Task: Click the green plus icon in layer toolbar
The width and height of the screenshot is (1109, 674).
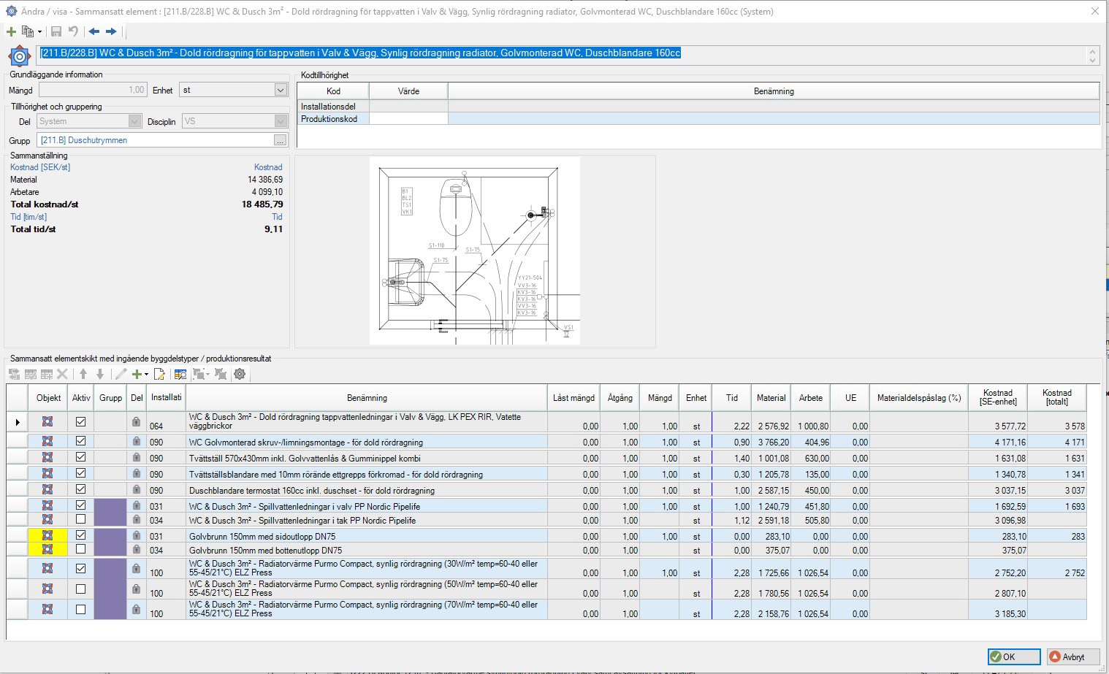Action: pyautogui.click(x=136, y=374)
